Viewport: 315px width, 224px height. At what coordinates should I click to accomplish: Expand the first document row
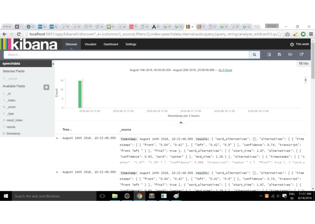pyautogui.click(x=57, y=138)
